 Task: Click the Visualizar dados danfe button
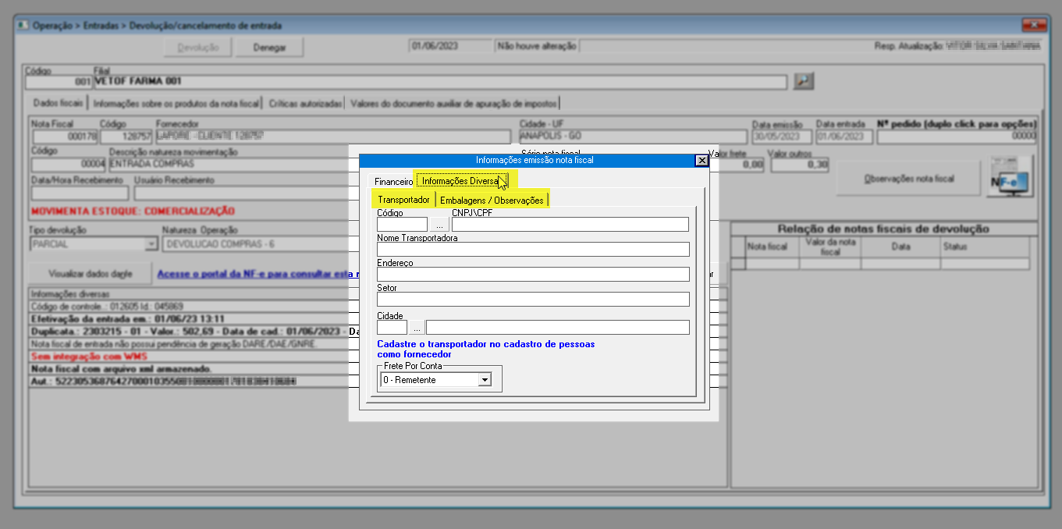click(91, 274)
